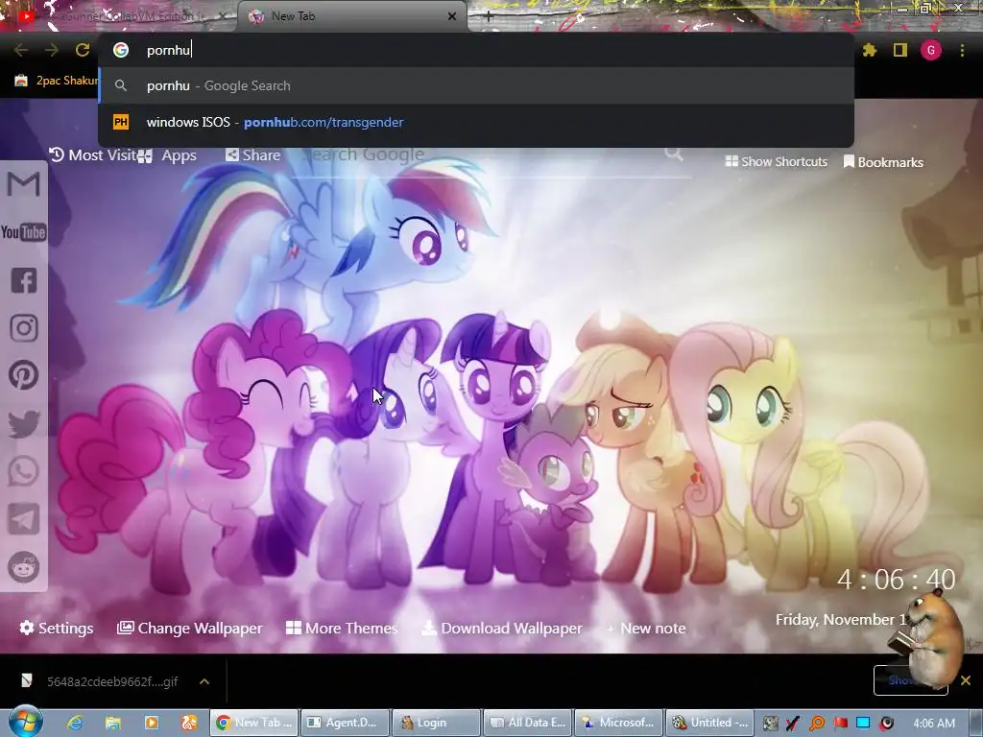The width and height of the screenshot is (983, 737).
Task: Open the Chrome side panel icon
Action: (900, 50)
